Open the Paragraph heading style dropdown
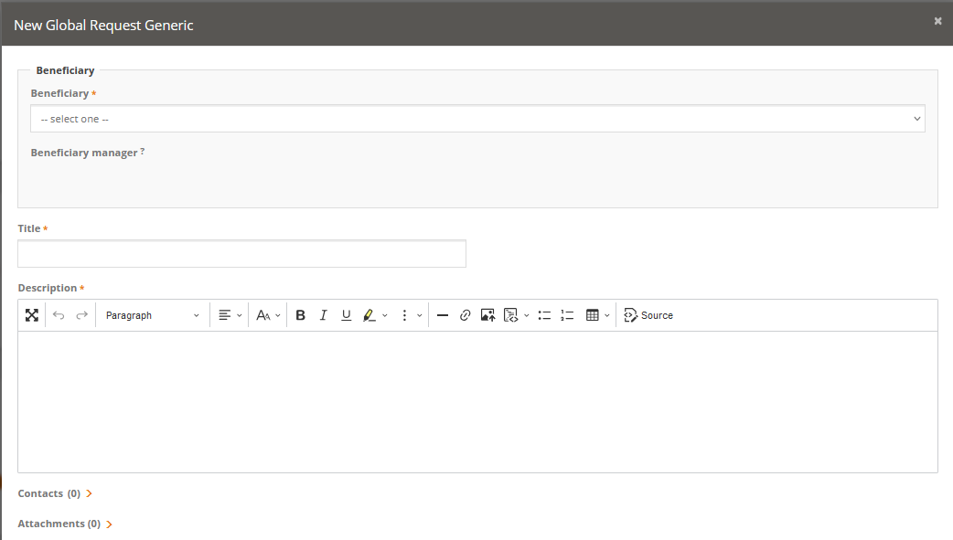This screenshot has width=953, height=540. pos(152,315)
